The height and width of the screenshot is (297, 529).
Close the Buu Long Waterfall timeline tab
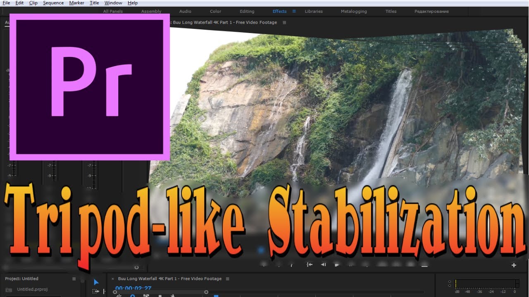[113, 279]
